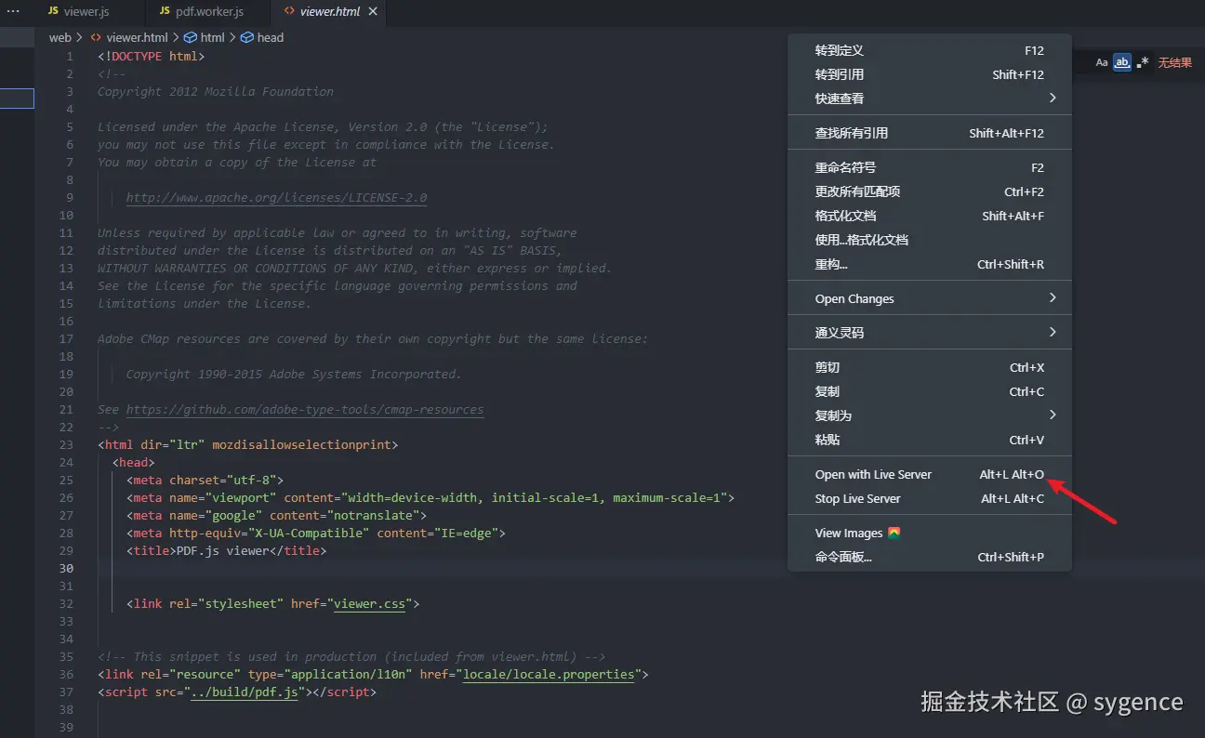This screenshot has height=738, width=1205.
Task: Choose 更改所有匹配项 menu entry
Action: coord(930,191)
